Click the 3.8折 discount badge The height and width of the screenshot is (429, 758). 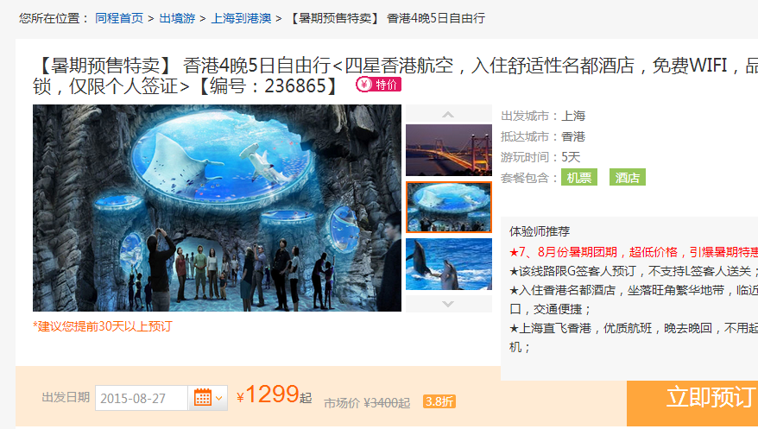point(439,401)
